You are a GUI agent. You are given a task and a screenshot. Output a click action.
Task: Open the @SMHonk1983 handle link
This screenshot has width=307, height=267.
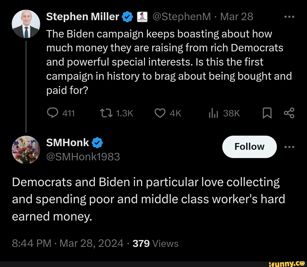point(83,156)
